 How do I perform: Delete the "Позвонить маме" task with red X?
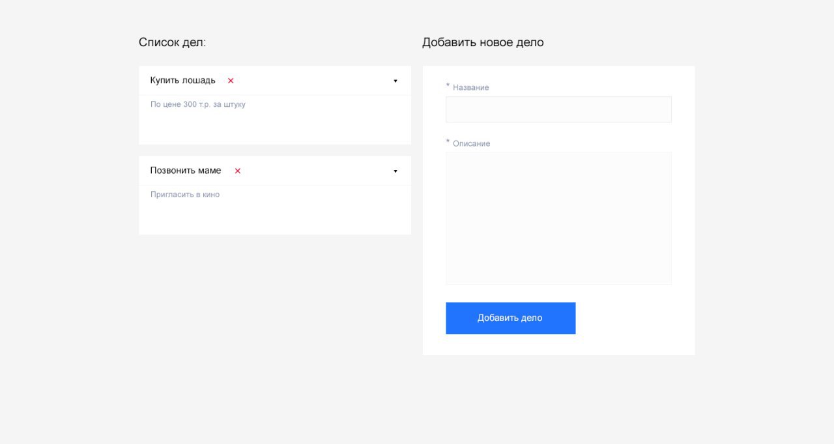pyautogui.click(x=238, y=171)
